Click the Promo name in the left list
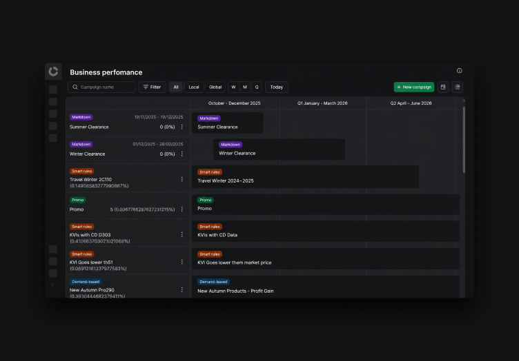This screenshot has height=361, width=519. tap(77, 209)
